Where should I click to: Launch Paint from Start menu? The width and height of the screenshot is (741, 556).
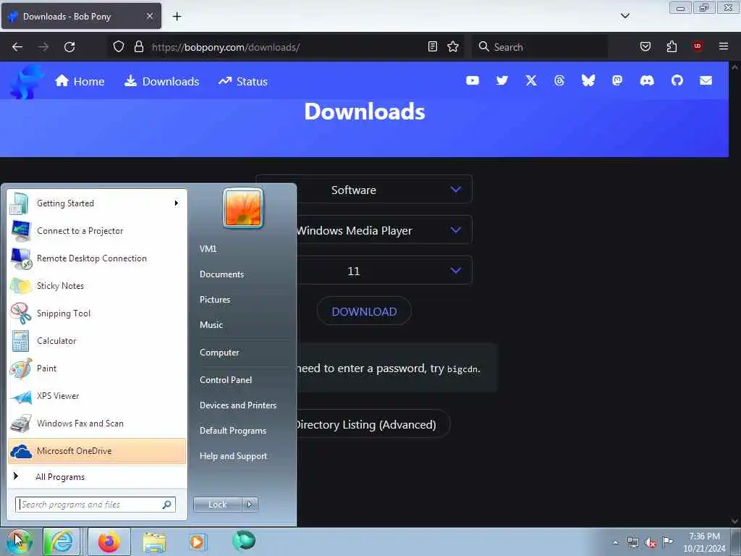(98, 368)
